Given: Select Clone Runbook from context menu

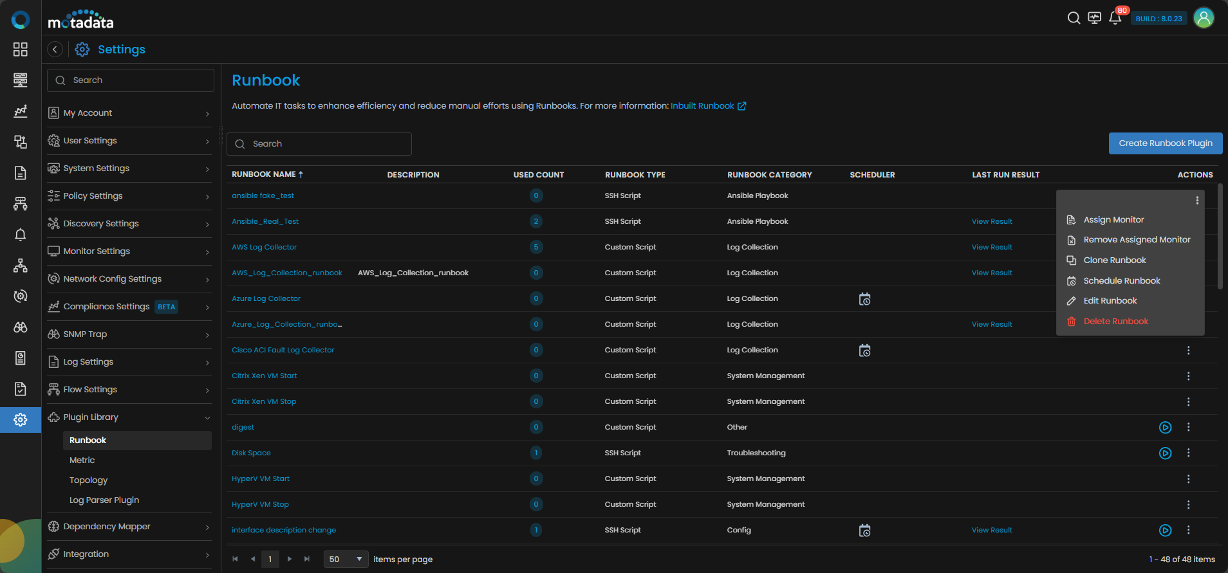Looking at the screenshot, I should (x=1114, y=260).
